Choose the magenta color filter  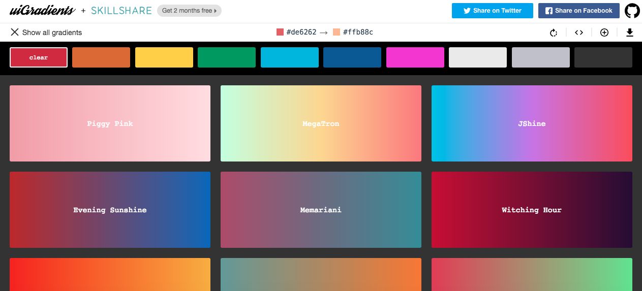[x=415, y=57]
